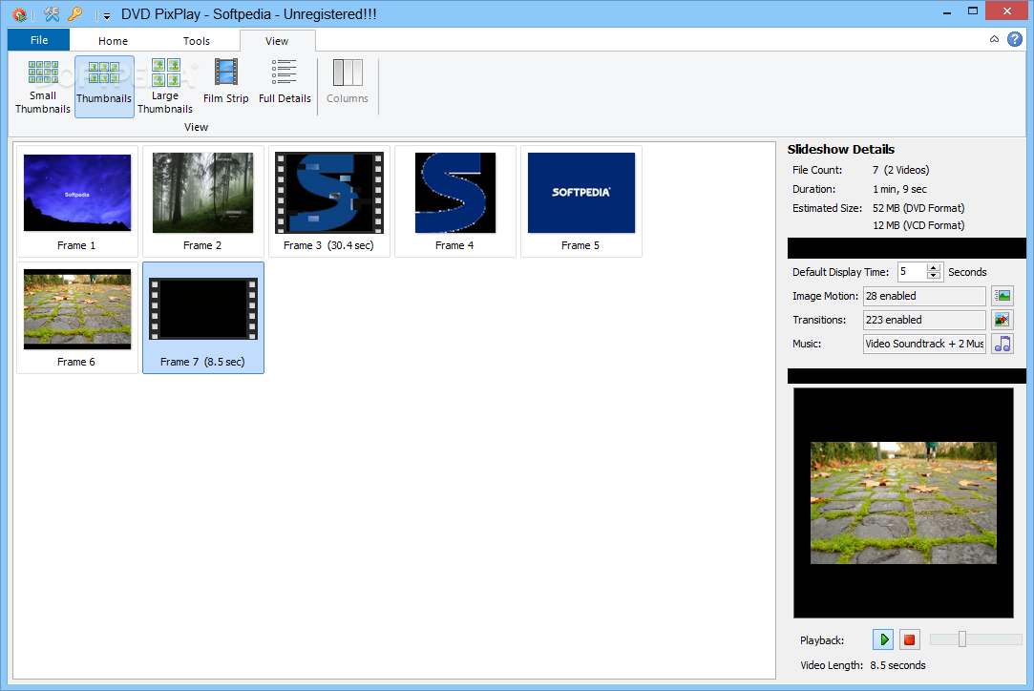Decrease Default Display Time with down arrow

tap(933, 276)
